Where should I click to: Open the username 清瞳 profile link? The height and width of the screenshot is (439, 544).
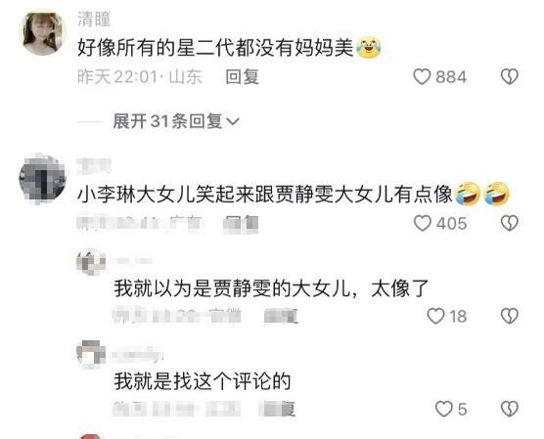[94, 19]
